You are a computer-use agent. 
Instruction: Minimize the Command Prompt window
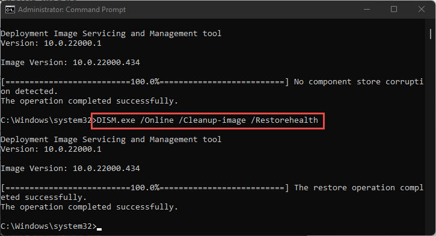pos(367,10)
